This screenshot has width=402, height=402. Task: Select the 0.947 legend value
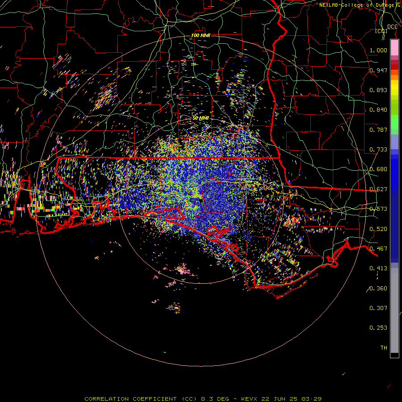(378, 70)
